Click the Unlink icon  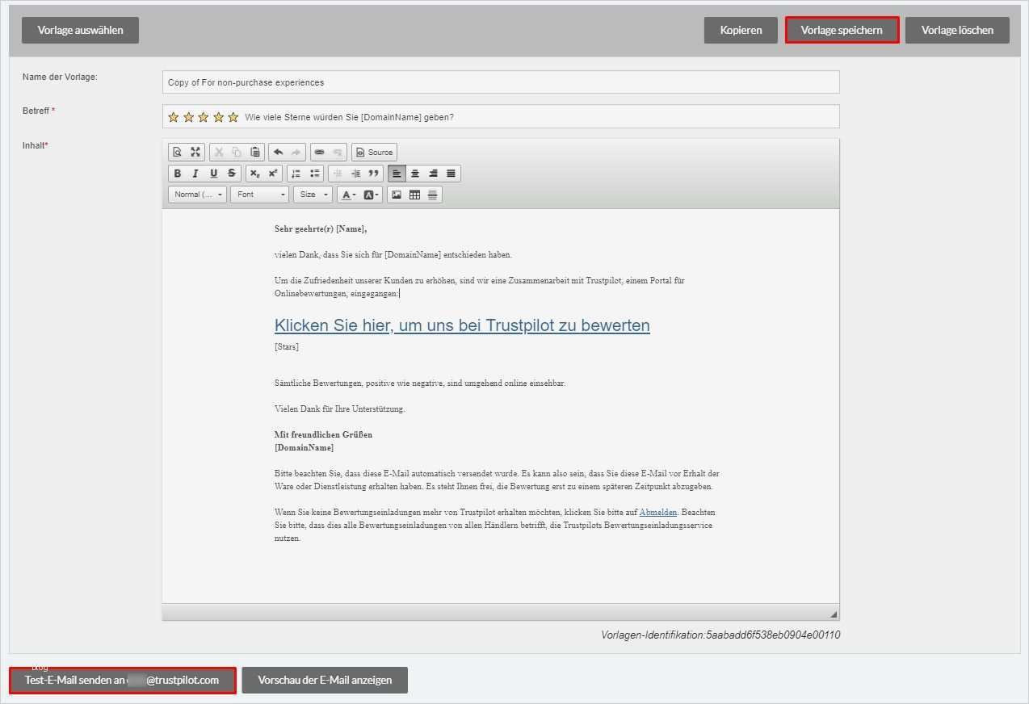pos(338,152)
